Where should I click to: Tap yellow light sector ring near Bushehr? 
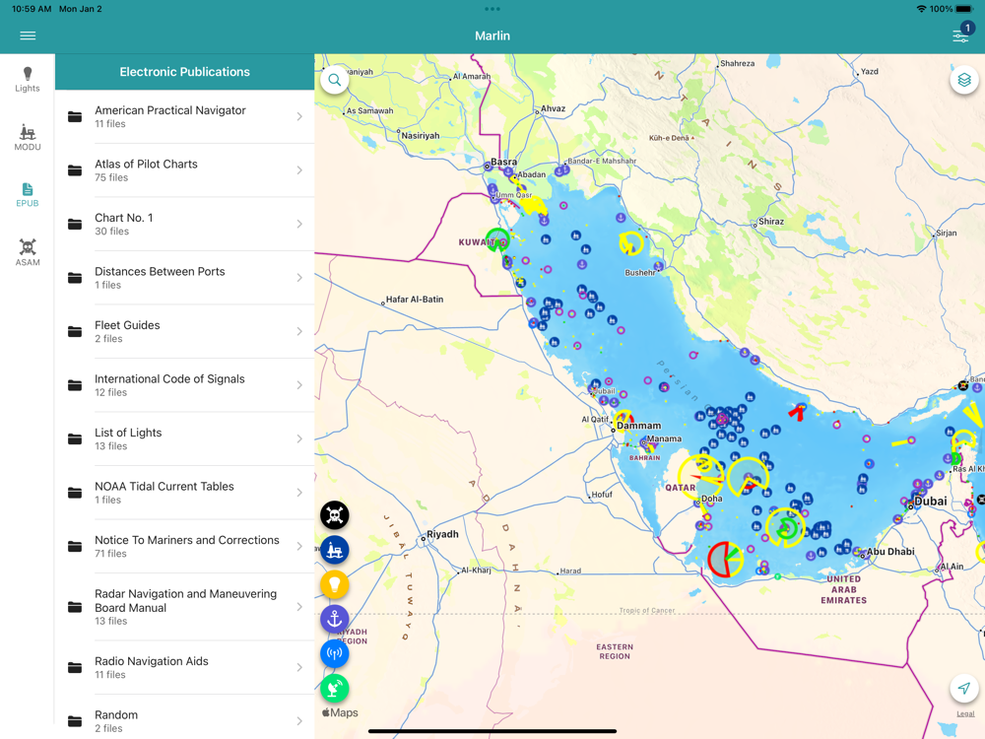coord(630,243)
